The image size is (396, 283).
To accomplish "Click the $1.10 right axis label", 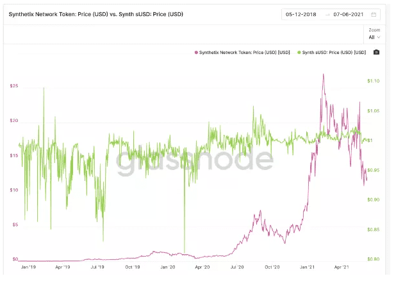I will point(374,81).
